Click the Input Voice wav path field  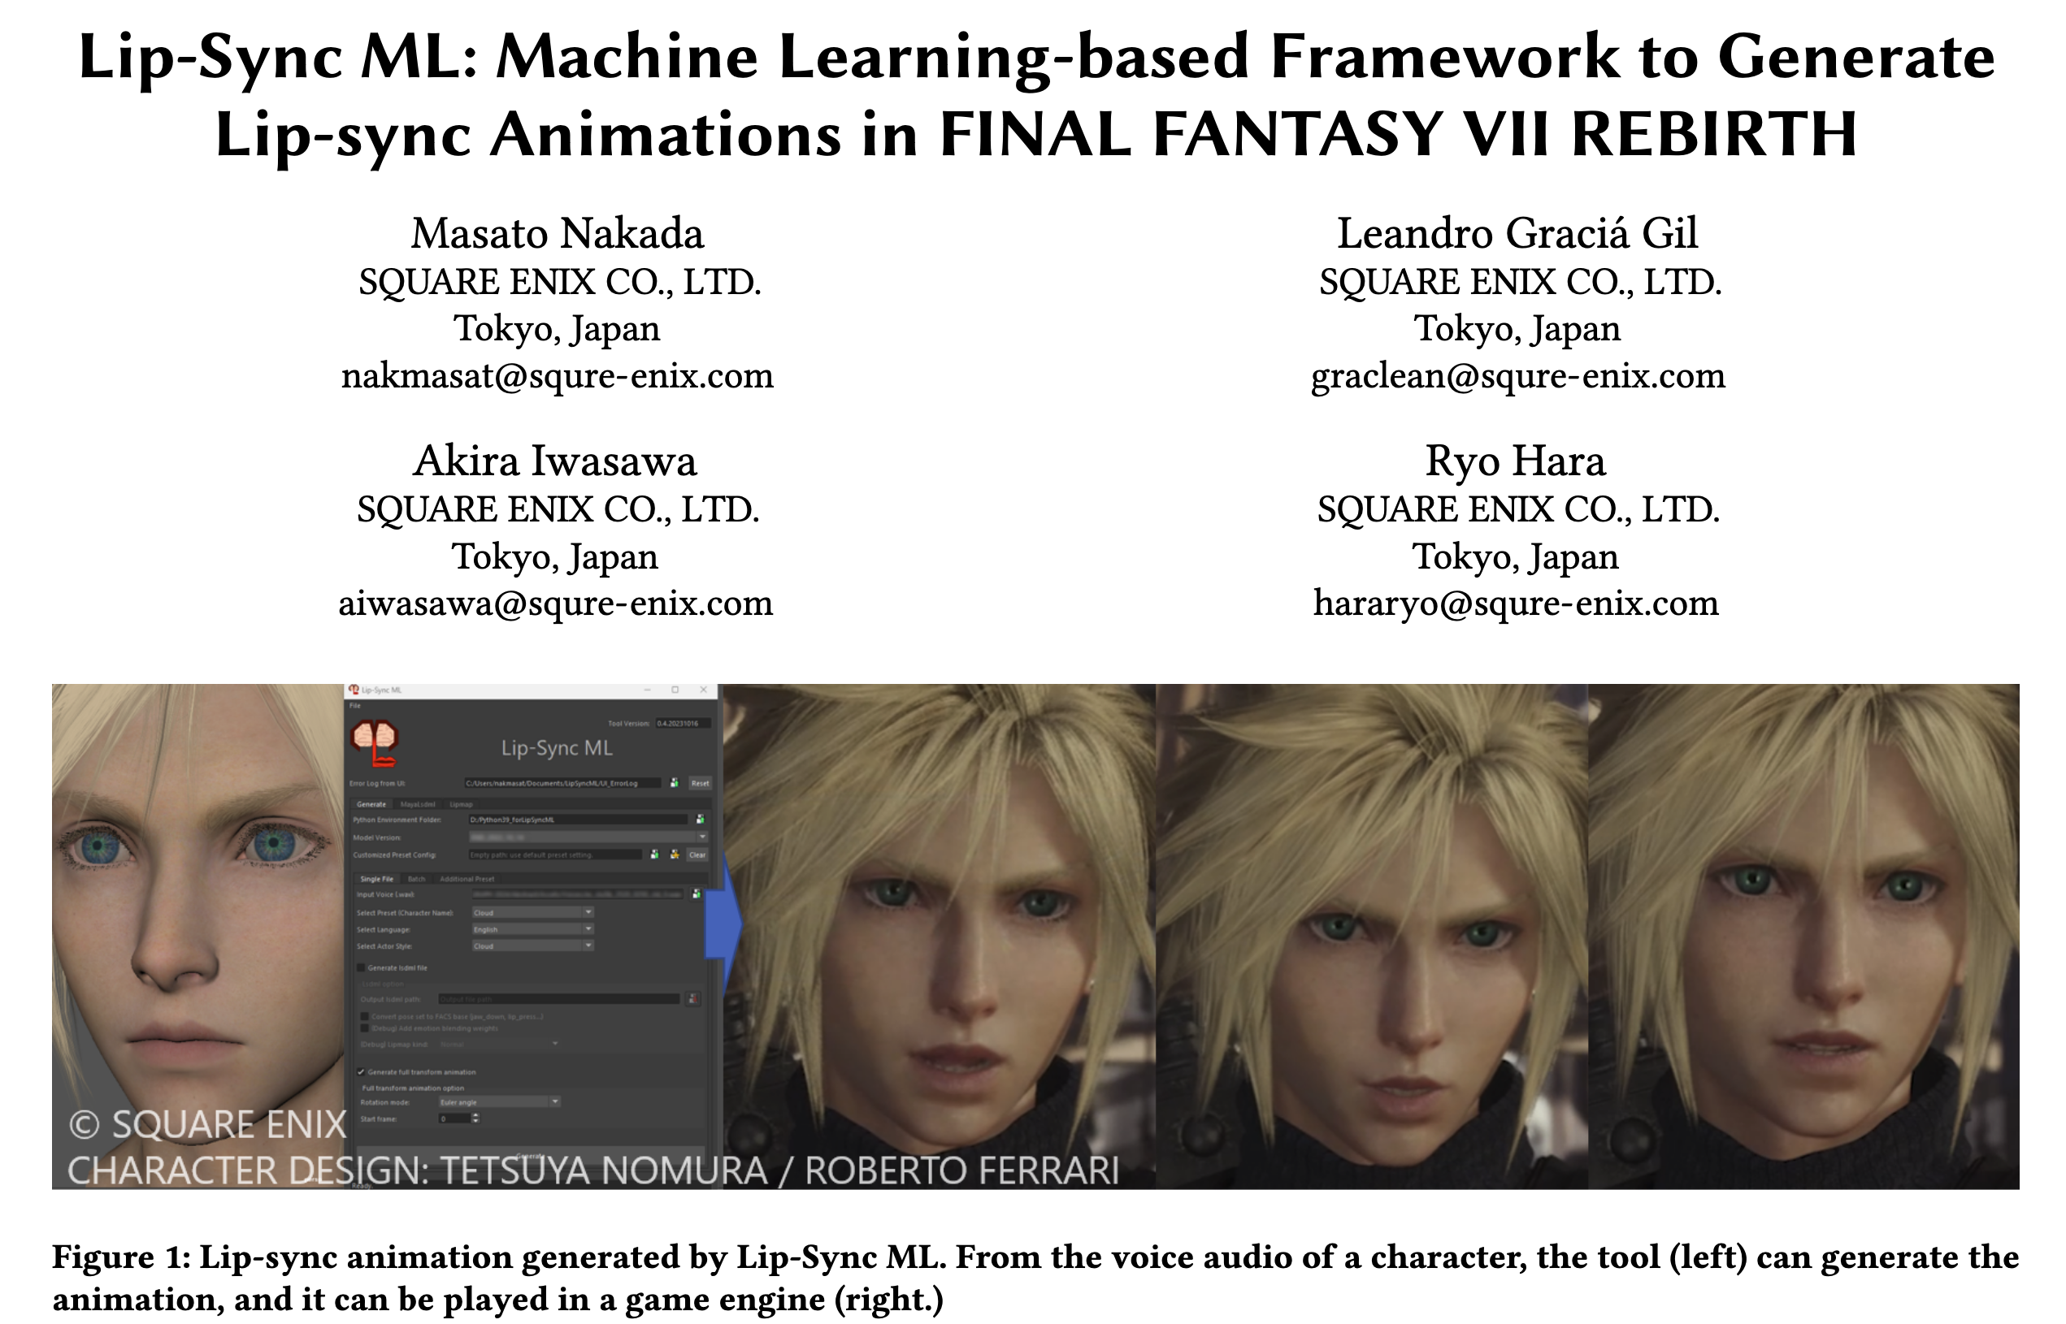(578, 894)
